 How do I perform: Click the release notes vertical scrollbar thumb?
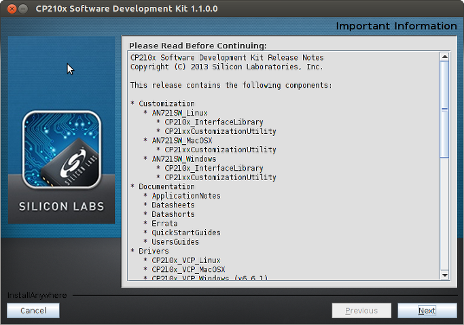444,109
